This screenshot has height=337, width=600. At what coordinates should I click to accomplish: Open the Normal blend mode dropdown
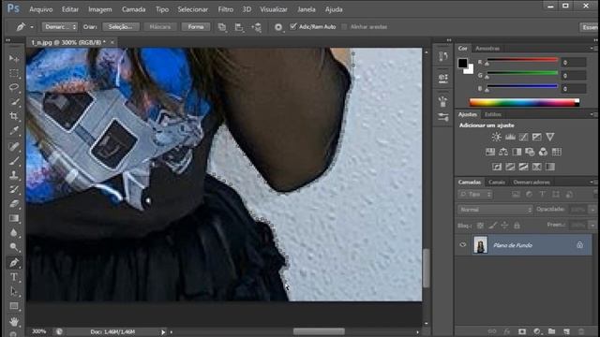tap(495, 210)
